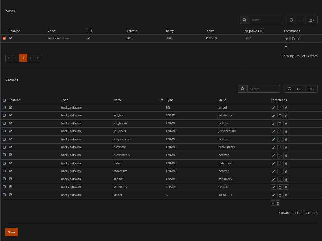322x241 pixels.
Task: Delete the hacky.software zone row
Action: click(299, 39)
